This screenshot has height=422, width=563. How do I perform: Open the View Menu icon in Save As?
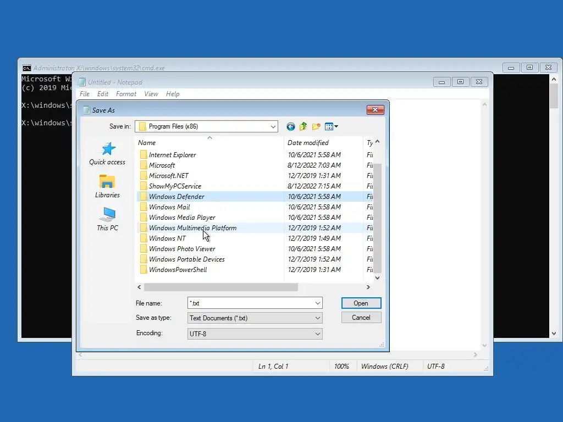point(329,126)
